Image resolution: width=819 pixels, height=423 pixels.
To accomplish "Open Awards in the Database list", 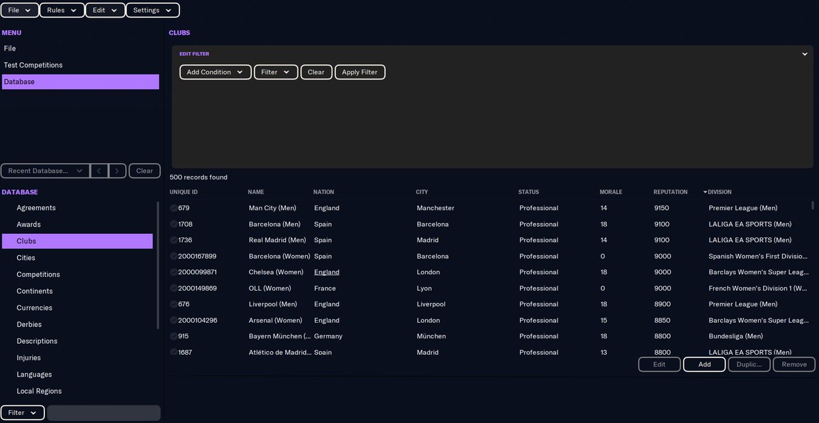I will coord(77,224).
